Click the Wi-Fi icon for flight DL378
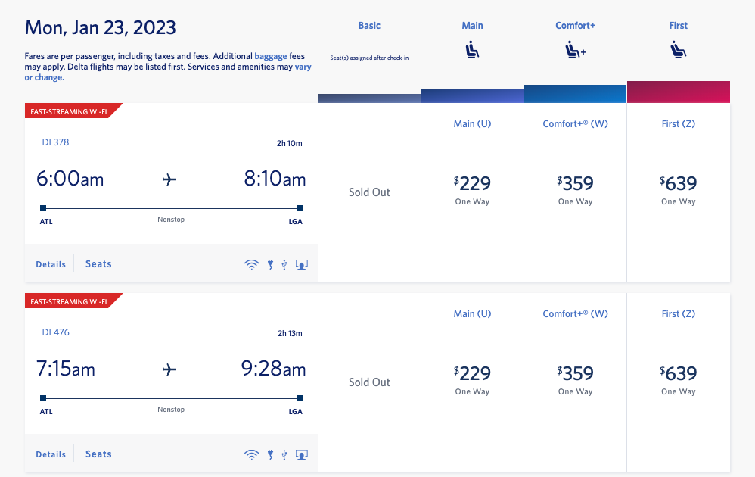The height and width of the screenshot is (477, 755). click(251, 265)
